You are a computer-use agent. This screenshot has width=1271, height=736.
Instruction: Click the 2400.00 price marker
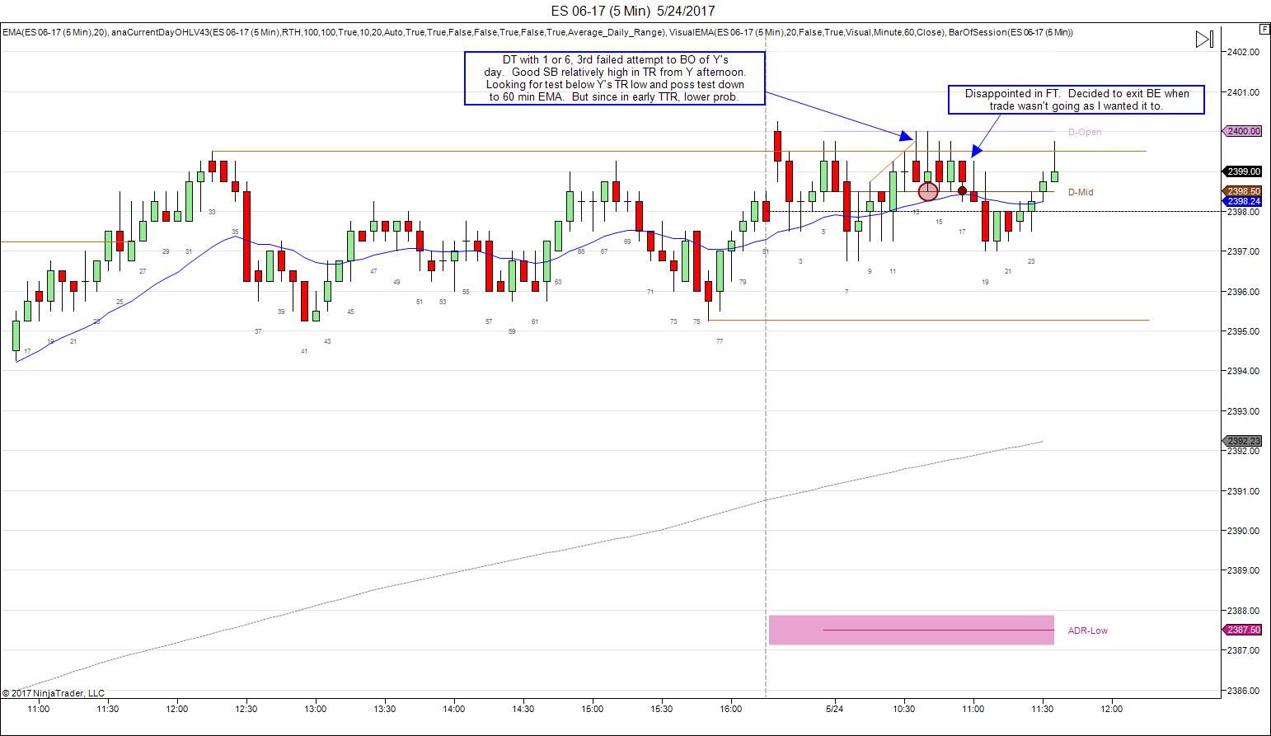(x=1243, y=131)
